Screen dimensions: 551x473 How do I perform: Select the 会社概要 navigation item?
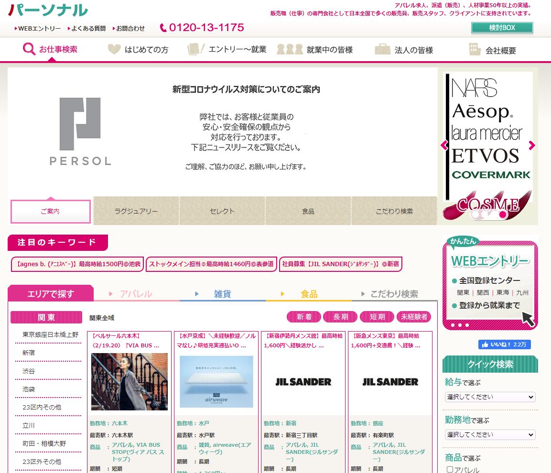tap(493, 50)
